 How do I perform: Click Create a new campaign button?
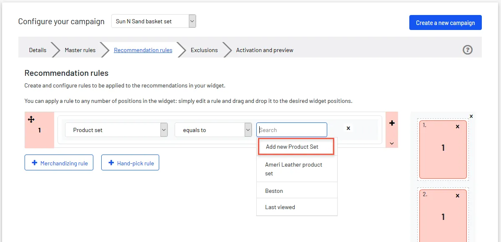(446, 23)
